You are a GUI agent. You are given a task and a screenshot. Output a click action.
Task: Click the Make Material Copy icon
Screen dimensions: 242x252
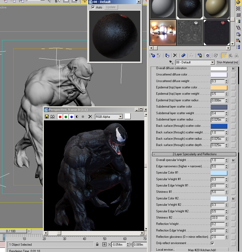pyautogui.click(x=183, y=56)
